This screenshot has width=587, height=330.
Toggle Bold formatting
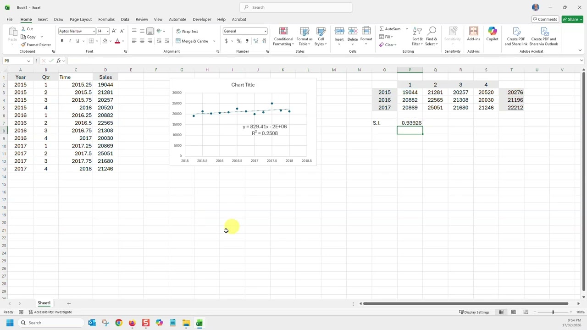point(62,41)
